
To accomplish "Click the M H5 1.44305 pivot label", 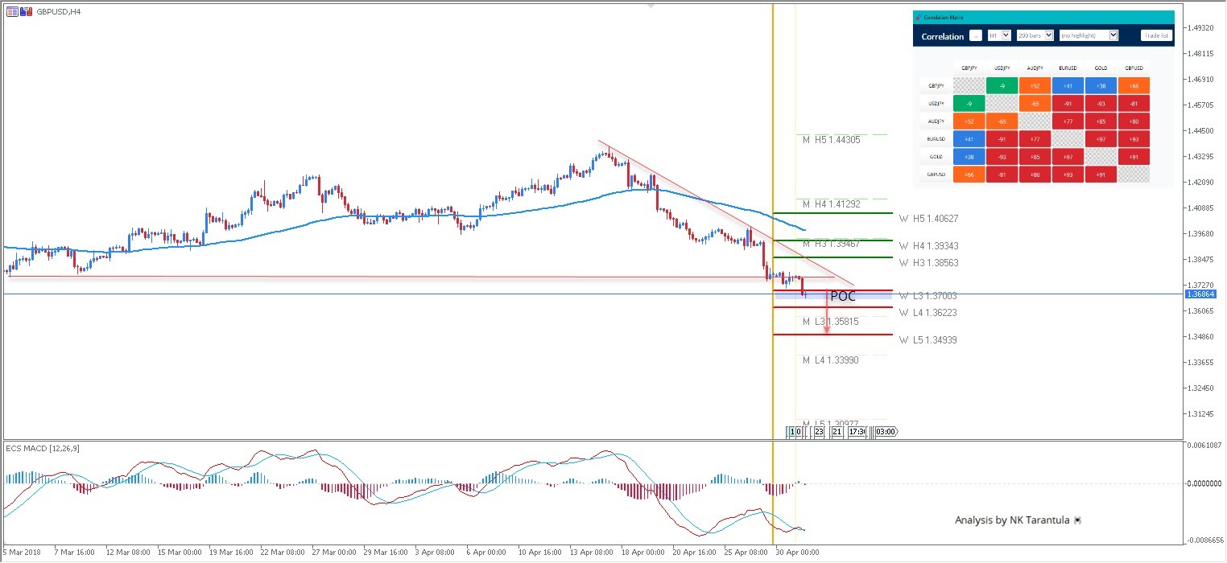I will (831, 140).
